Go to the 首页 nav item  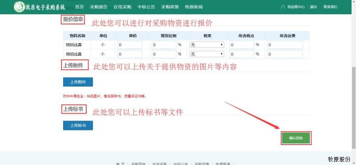[80, 7]
